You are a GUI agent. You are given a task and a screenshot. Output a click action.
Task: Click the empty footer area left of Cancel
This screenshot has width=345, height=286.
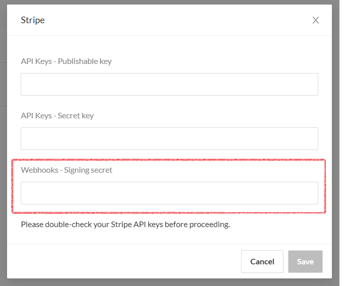coord(123,262)
